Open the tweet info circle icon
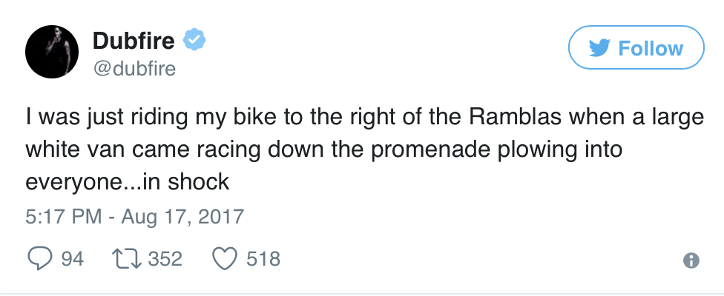 [691, 260]
